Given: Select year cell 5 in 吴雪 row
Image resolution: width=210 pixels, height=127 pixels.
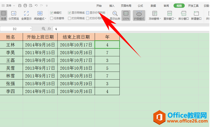Looking at the screenshot, I should (x=107, y=68).
